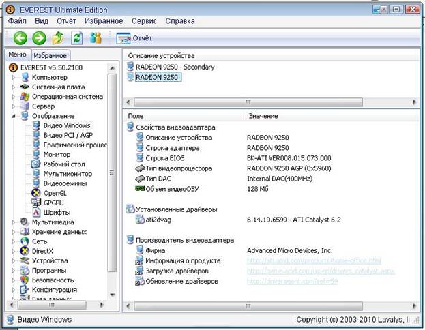Select the Операционная система Windows icon

coord(25,97)
